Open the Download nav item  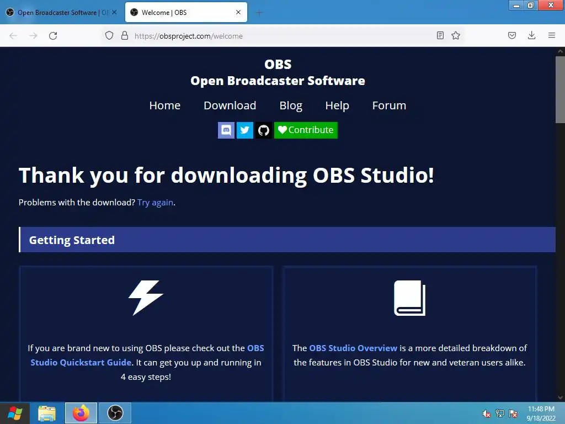(230, 105)
